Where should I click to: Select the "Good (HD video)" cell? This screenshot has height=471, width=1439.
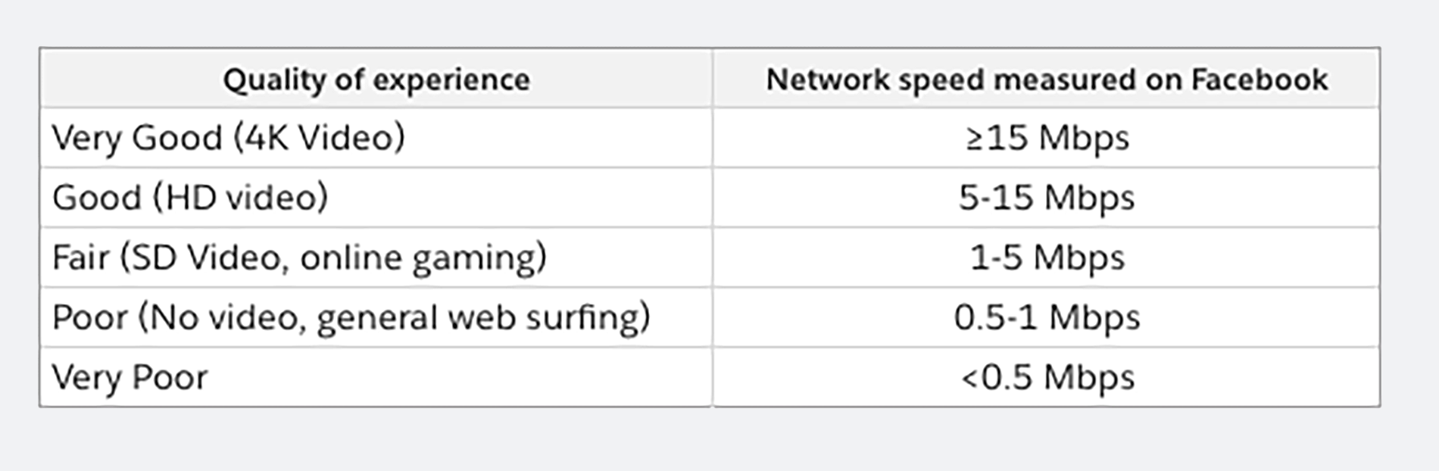190,198
